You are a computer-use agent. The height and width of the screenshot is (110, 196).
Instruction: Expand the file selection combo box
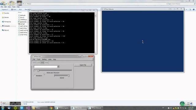[58, 67]
